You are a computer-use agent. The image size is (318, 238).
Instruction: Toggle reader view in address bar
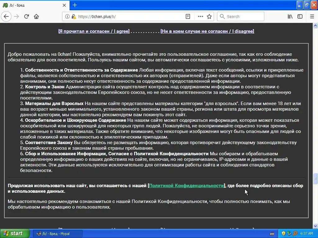(188, 16)
